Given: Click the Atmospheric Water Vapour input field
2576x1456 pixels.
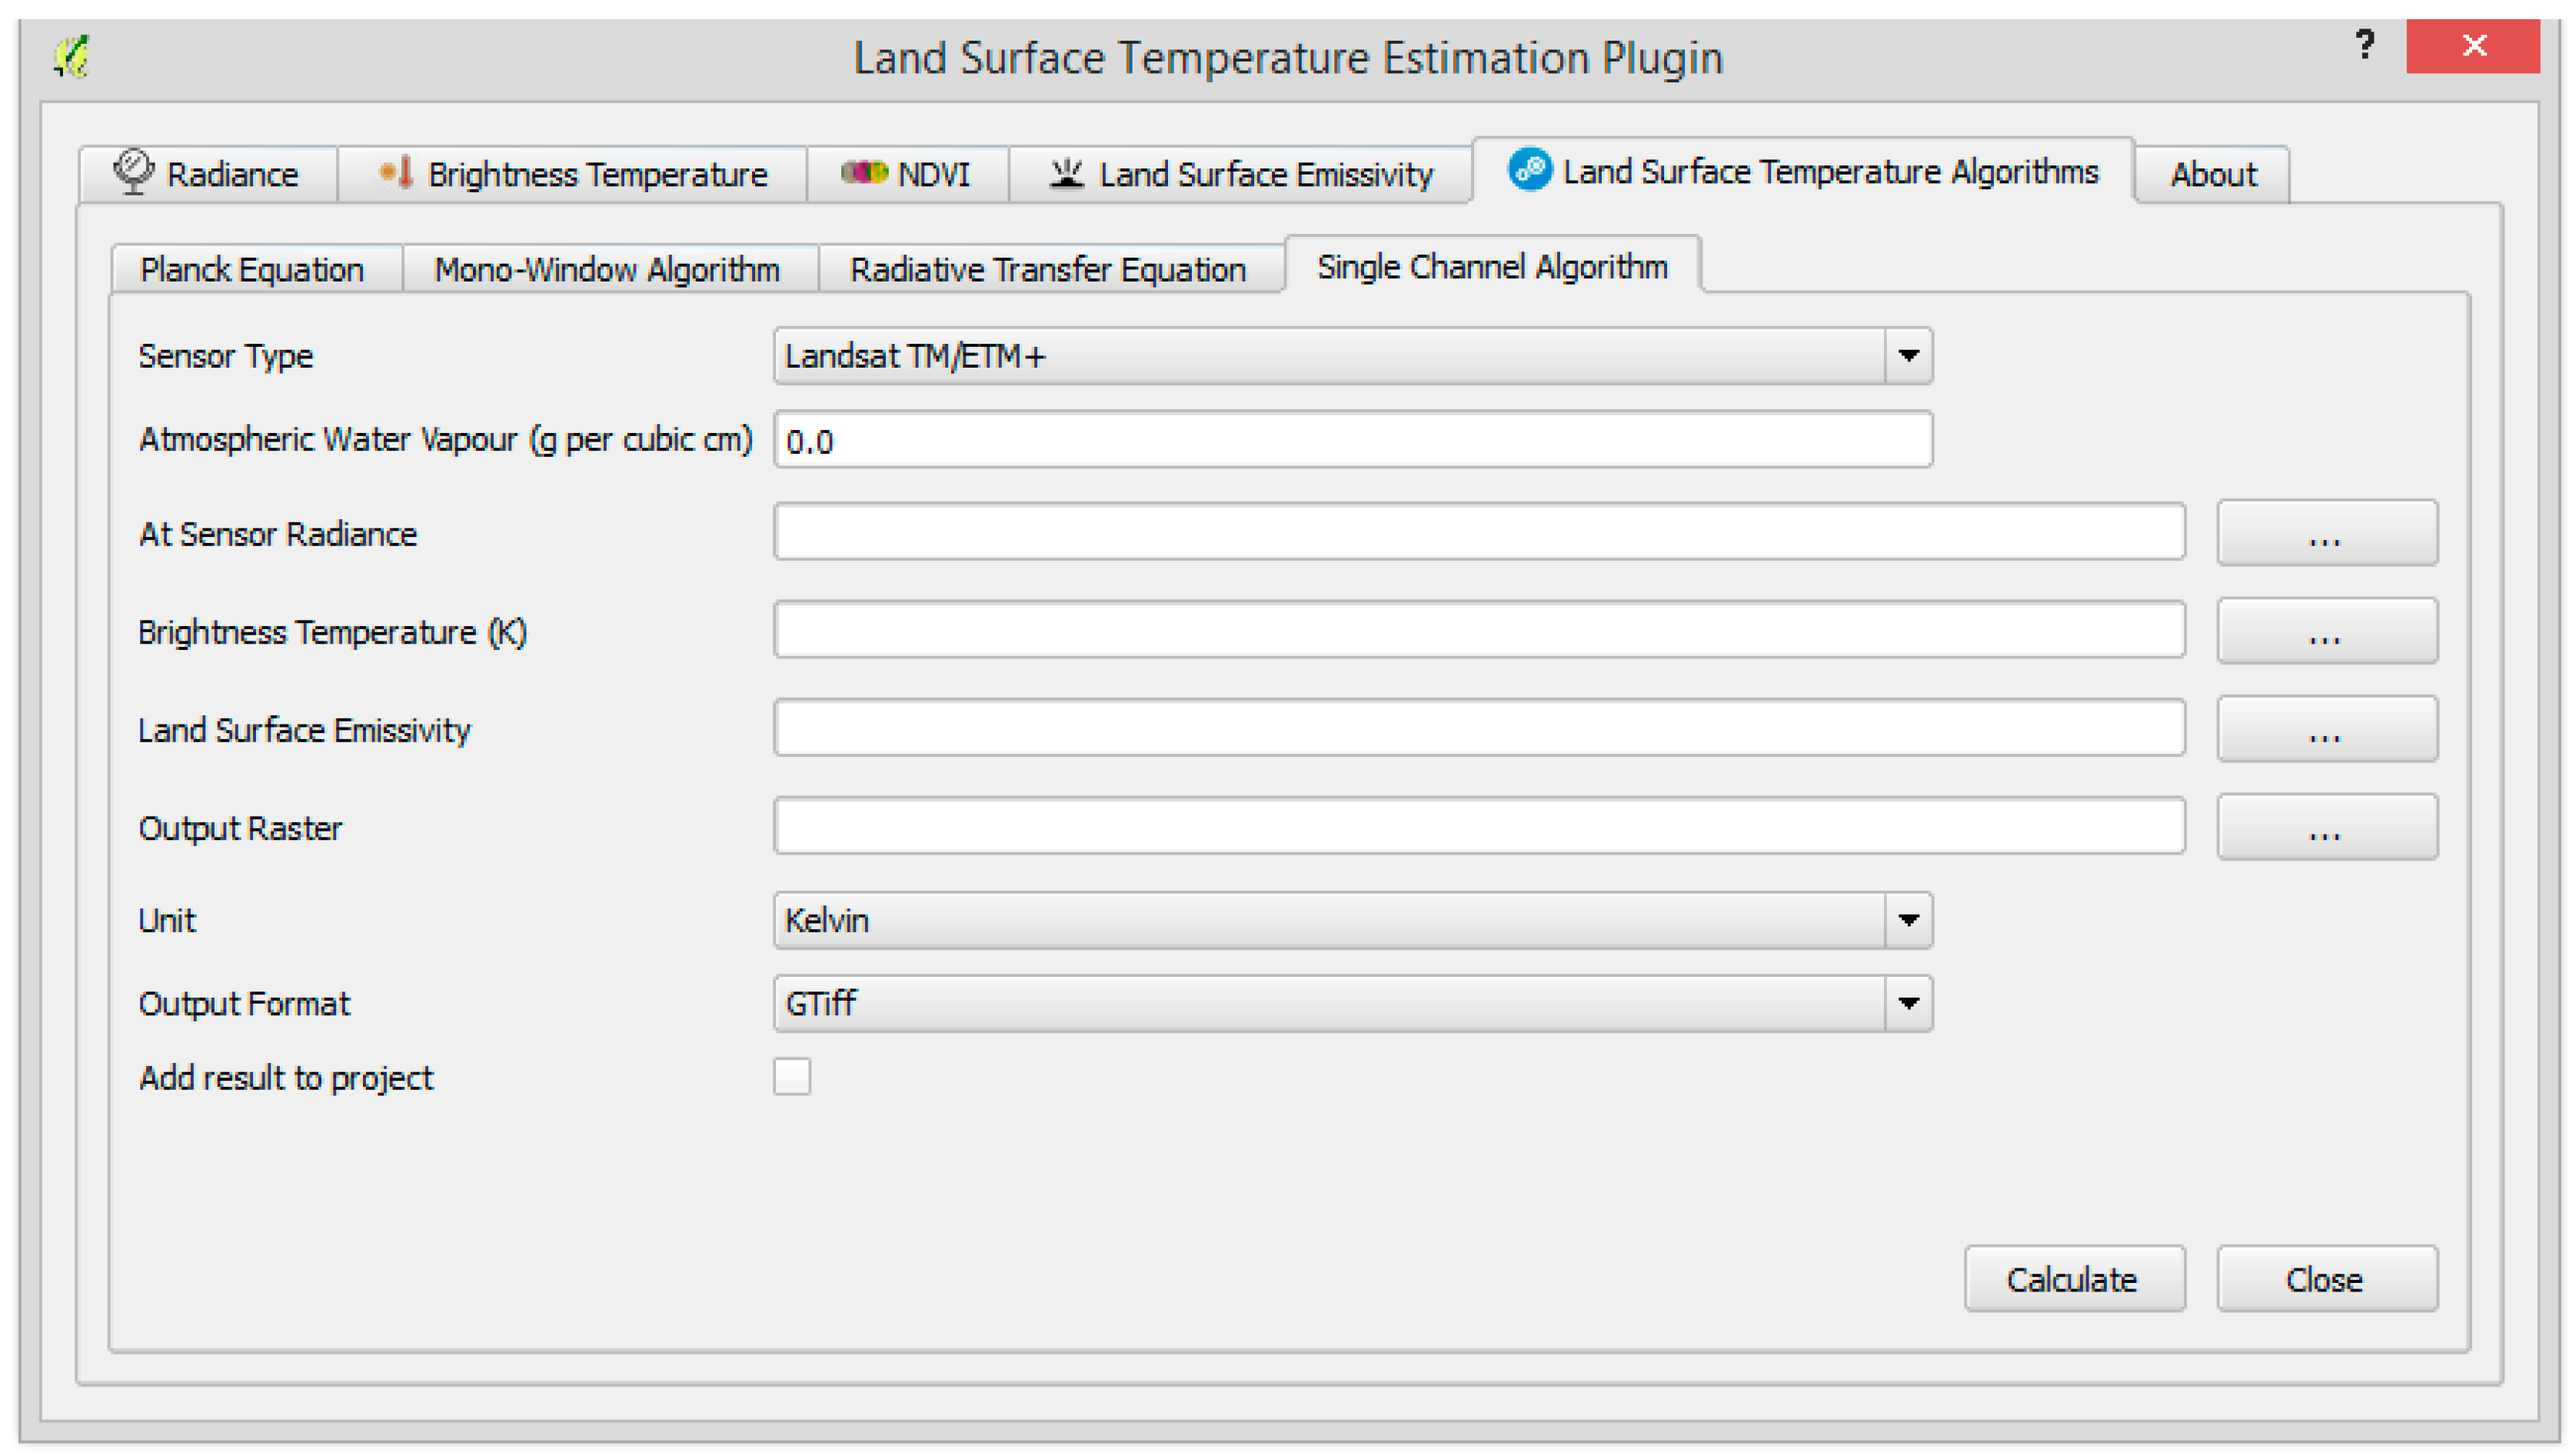Looking at the screenshot, I should point(1352,440).
